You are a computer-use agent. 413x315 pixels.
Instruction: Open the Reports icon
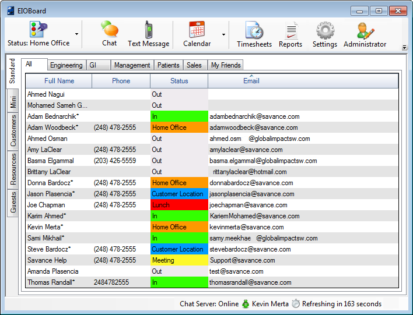[x=290, y=30]
